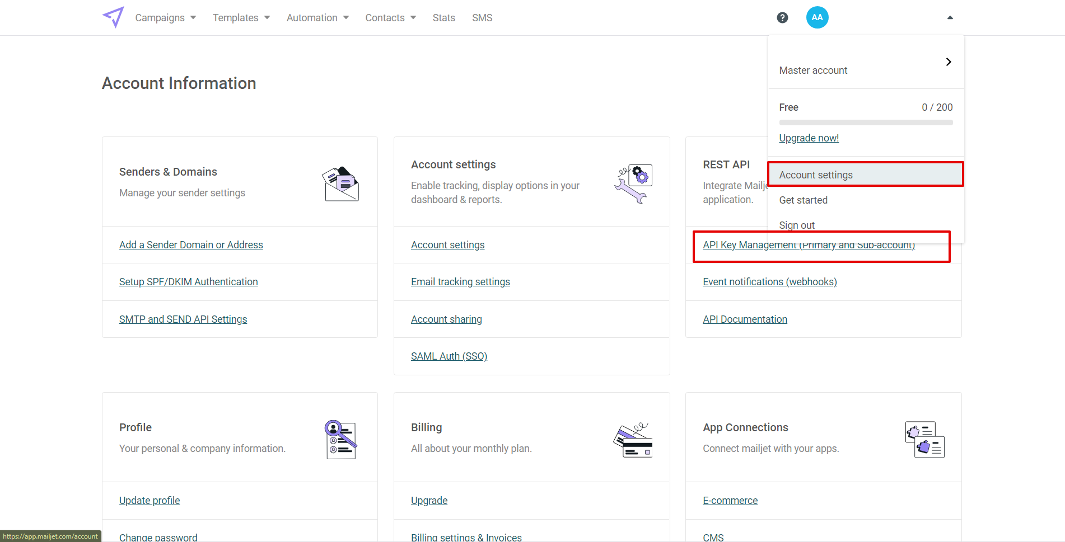Open the CMS link
Screen dimensions: 1065x542
point(713,538)
